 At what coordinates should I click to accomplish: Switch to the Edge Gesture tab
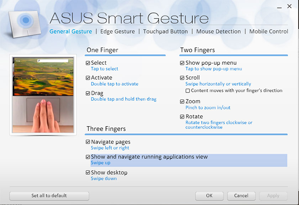[x=117, y=31]
